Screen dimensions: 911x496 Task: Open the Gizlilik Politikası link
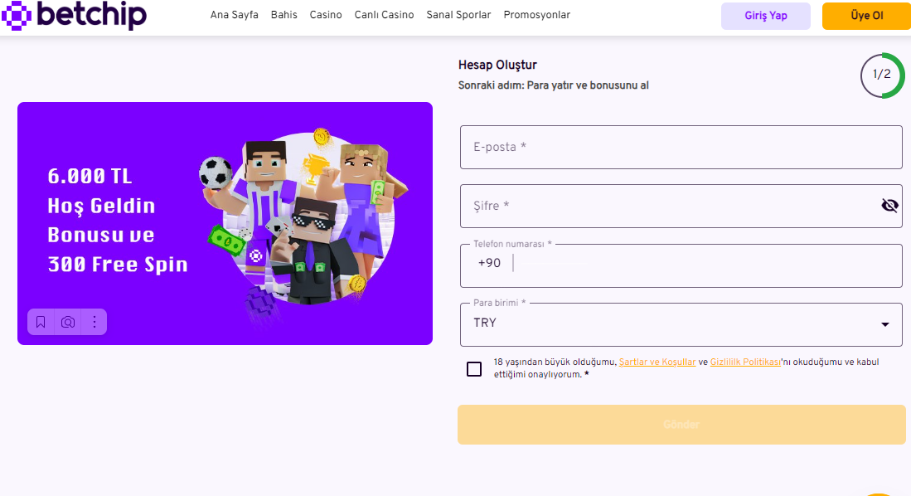[745, 362]
